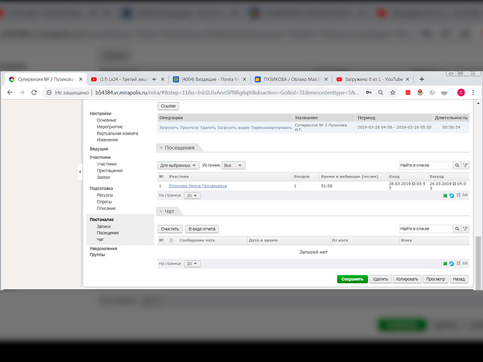Screen dimensions: 483x362
Task: Collapse the Чат section
Action: pos(161,212)
